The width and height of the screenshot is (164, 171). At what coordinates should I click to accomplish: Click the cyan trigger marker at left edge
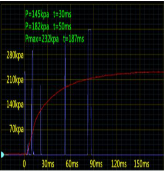[2, 154]
